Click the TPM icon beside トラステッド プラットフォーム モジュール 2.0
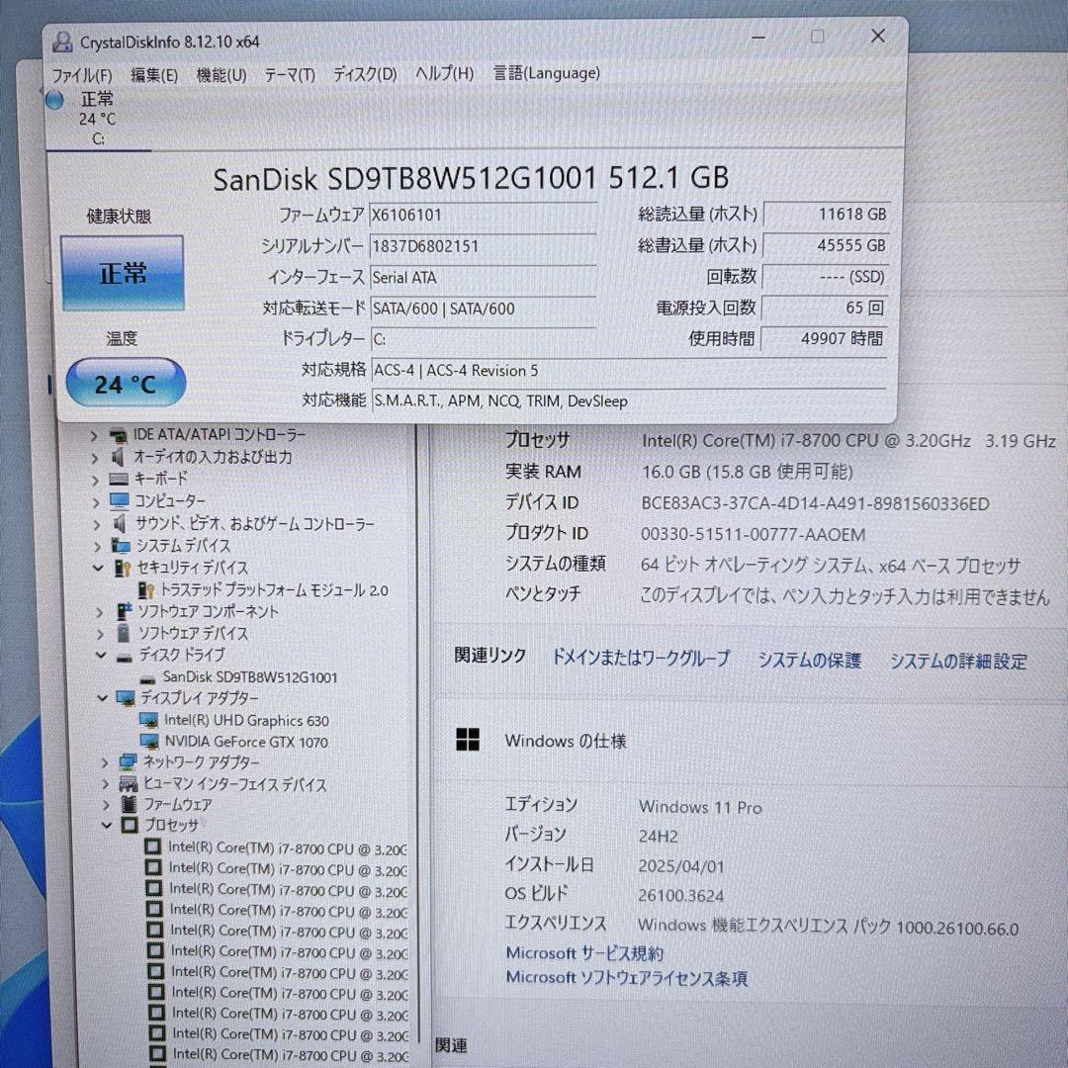 (x=145, y=589)
